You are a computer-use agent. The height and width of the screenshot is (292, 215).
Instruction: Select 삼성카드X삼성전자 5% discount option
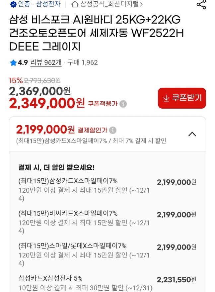(107, 283)
